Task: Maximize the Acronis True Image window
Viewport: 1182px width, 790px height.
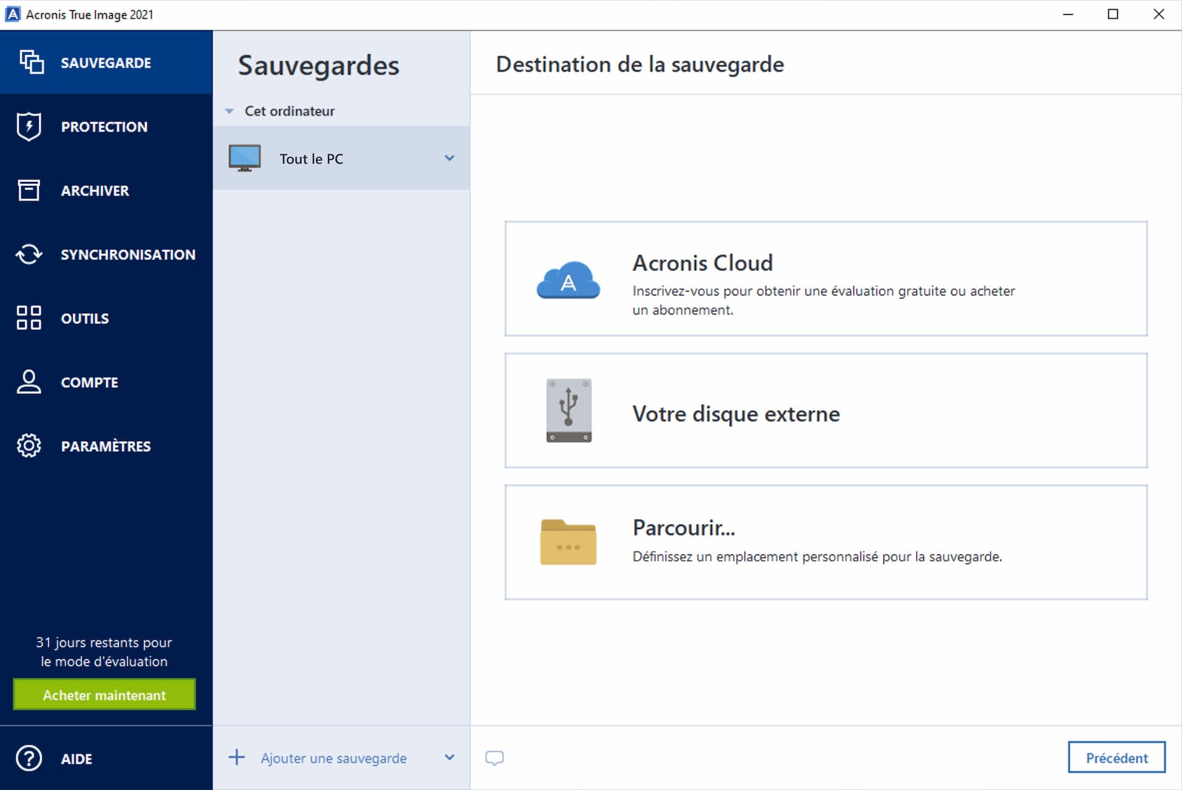Action: coord(1113,14)
